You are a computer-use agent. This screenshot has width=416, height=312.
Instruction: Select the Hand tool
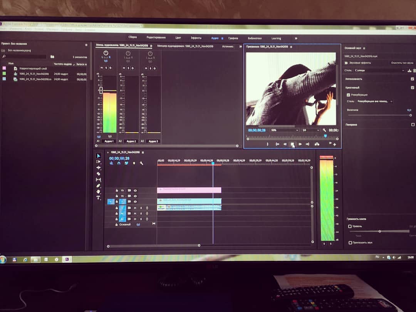click(99, 191)
